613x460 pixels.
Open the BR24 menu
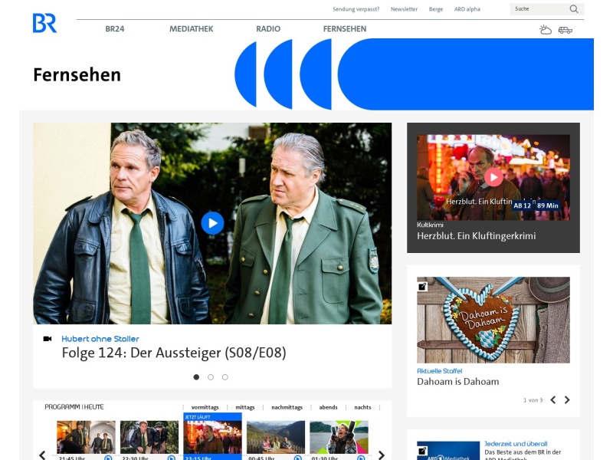pos(114,29)
